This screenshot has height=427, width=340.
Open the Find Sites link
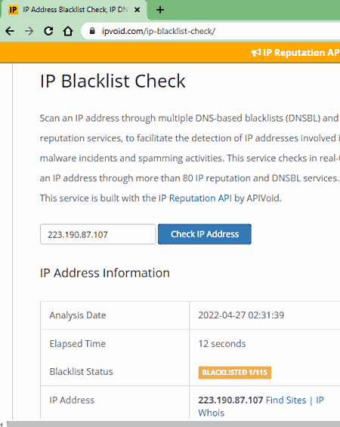tap(286, 400)
